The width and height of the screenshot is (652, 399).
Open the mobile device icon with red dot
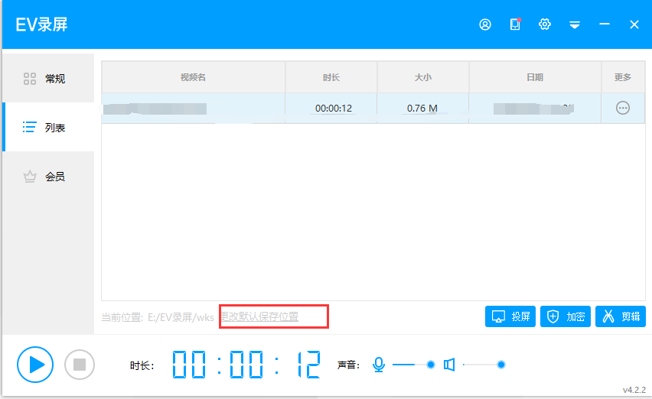[x=515, y=24]
